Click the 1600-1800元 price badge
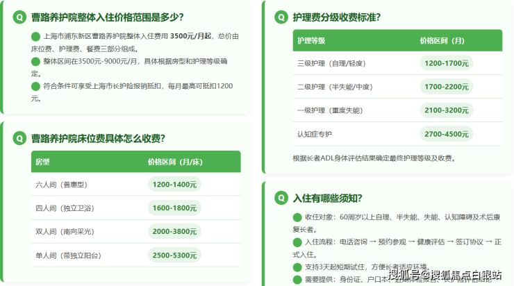 [174, 208]
